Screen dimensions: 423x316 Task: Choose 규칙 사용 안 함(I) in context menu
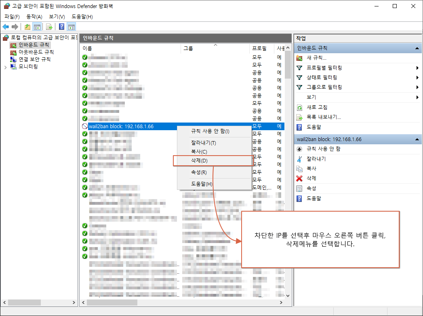pyautogui.click(x=214, y=131)
